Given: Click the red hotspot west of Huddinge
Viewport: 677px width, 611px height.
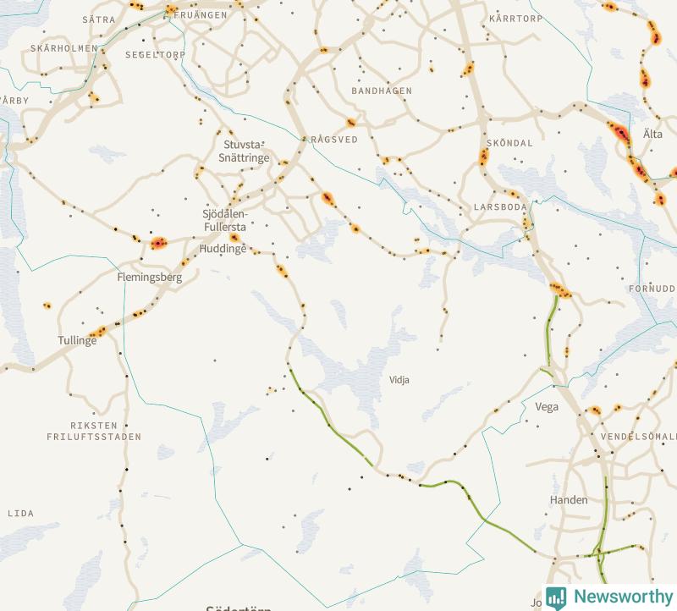Looking at the screenshot, I should [x=159, y=244].
